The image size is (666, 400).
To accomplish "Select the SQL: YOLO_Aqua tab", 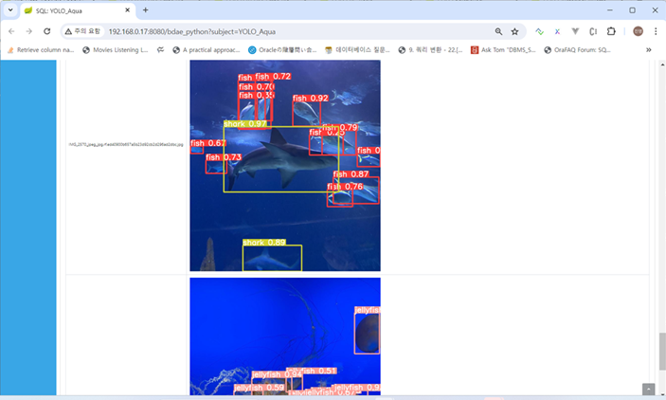I will pos(71,9).
